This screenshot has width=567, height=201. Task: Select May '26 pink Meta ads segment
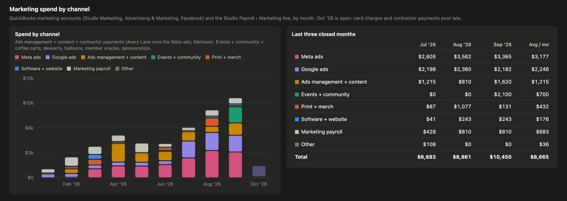[142, 172]
